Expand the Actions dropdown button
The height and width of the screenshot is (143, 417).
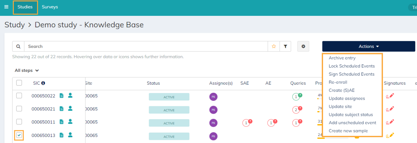pyautogui.click(x=368, y=47)
